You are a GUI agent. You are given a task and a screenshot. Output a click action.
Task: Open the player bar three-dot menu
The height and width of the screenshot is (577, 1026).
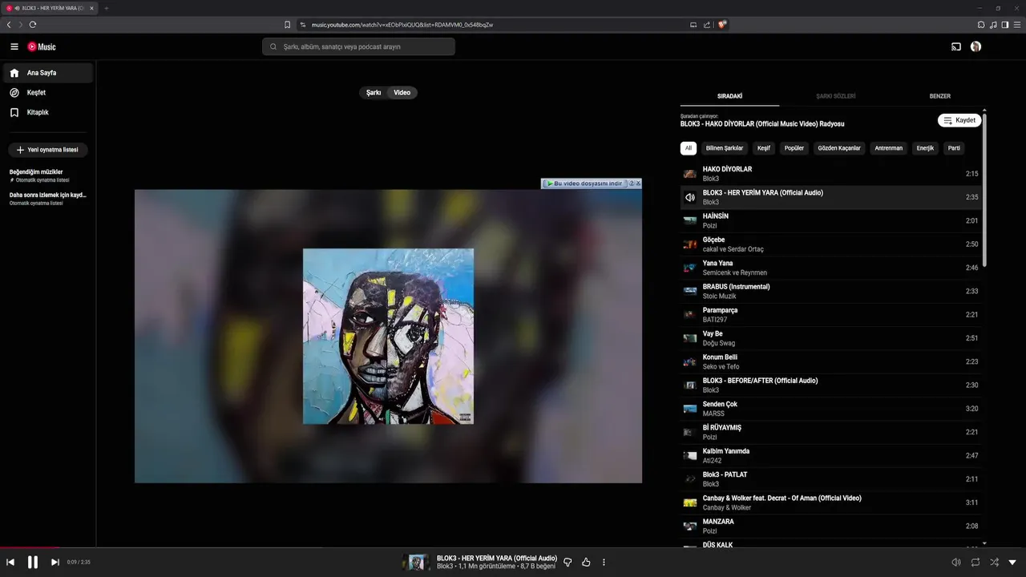[x=604, y=563]
